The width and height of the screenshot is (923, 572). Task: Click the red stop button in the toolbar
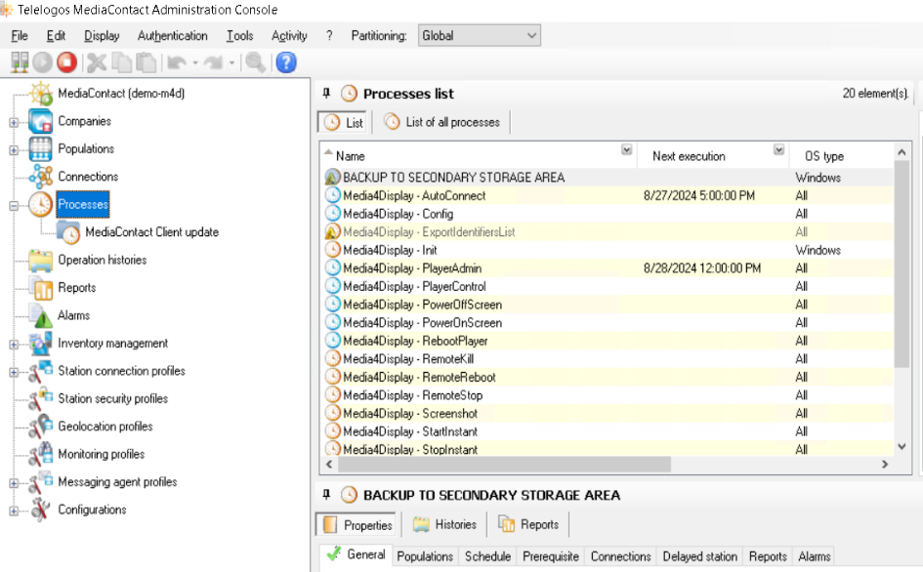click(66, 62)
